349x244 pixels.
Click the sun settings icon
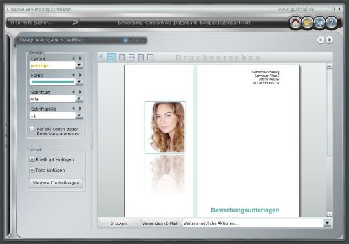pyautogui.click(x=307, y=23)
